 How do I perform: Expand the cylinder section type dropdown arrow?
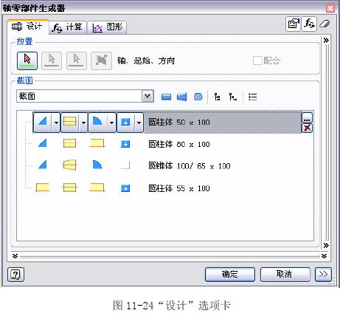pos(83,123)
